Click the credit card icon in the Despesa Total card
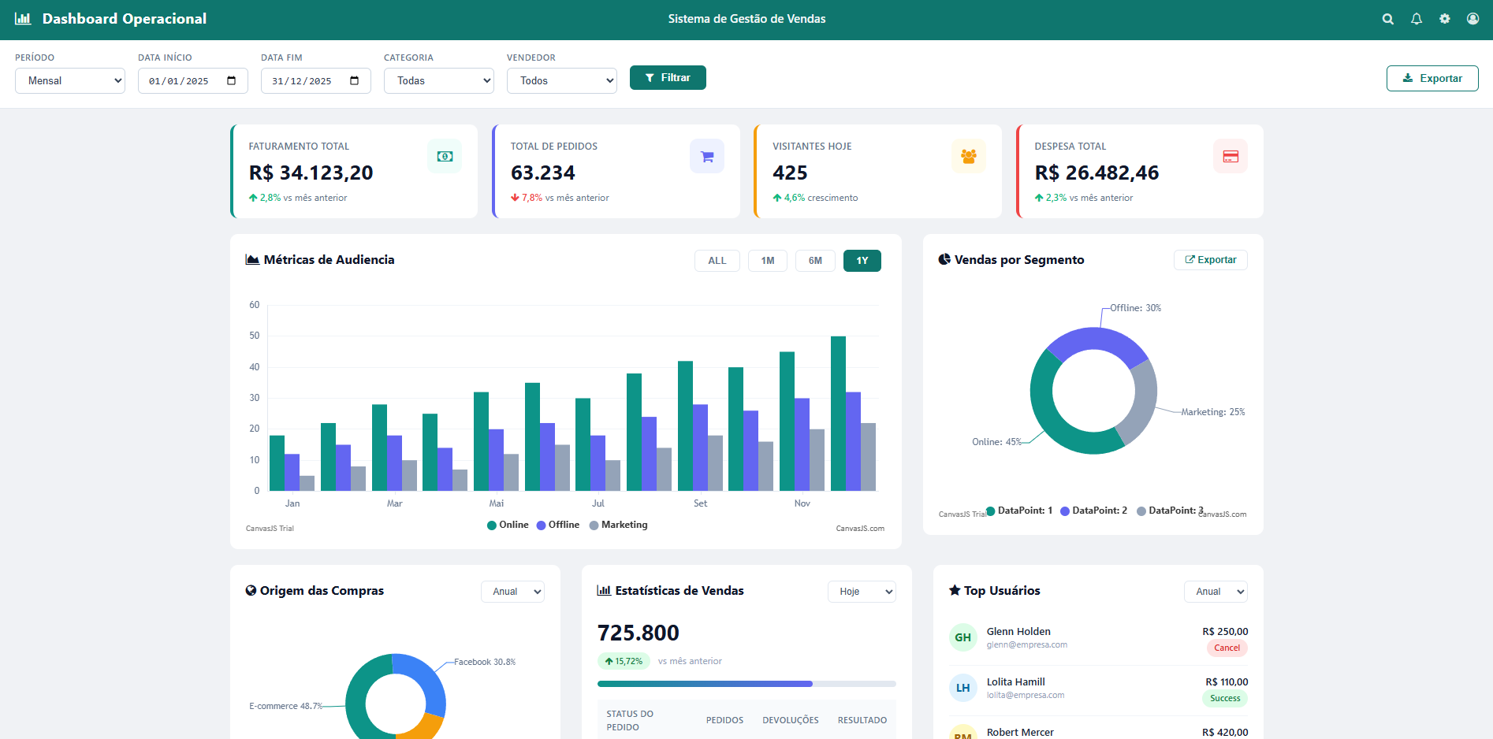The height and width of the screenshot is (739, 1493). [1231, 156]
